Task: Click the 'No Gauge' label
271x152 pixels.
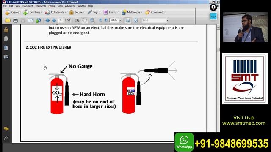Action: coord(80,66)
